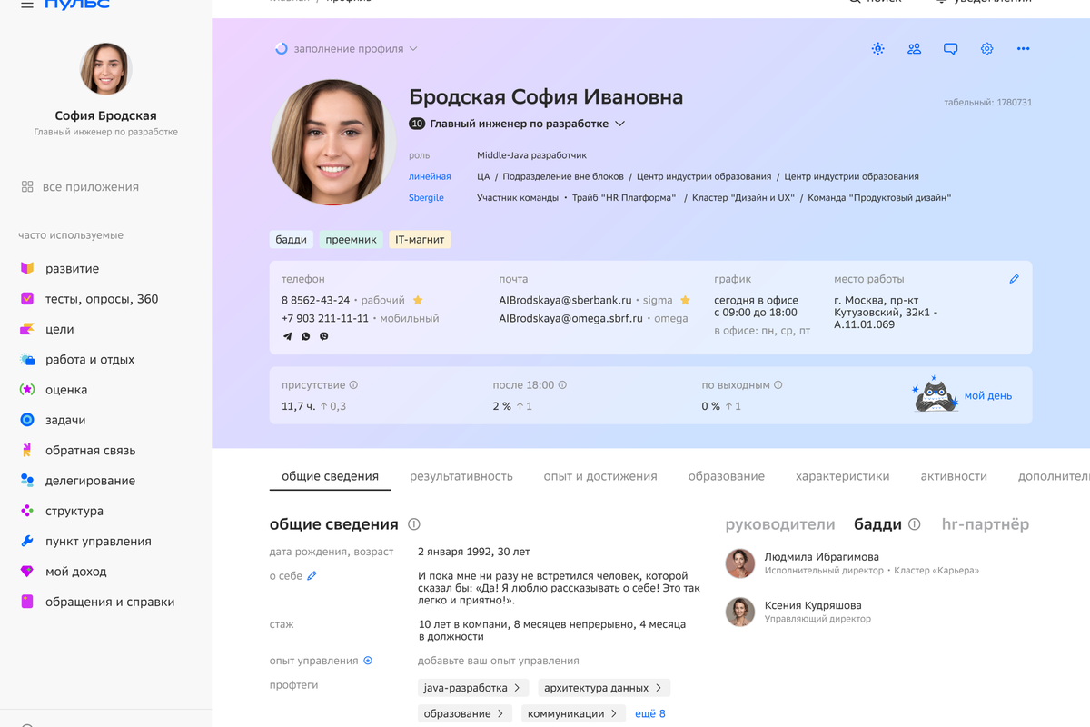This screenshot has width=1090, height=727.
Task: Click plus icon next to 'опыт управления'
Action: click(x=368, y=661)
